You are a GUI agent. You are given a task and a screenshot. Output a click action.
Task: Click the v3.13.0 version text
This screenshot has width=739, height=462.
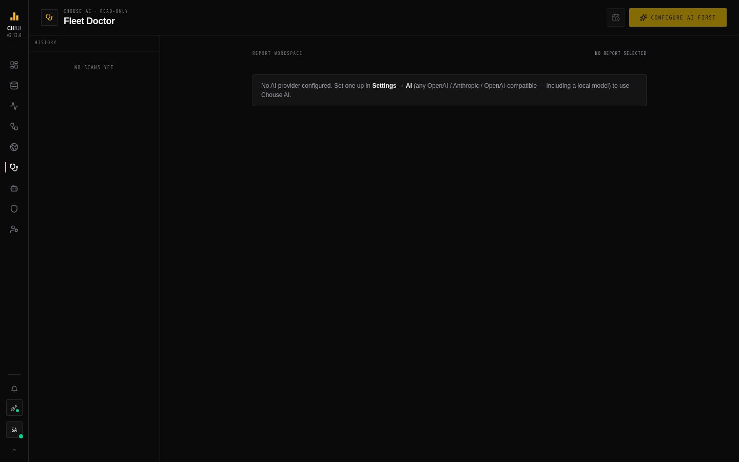click(x=14, y=35)
